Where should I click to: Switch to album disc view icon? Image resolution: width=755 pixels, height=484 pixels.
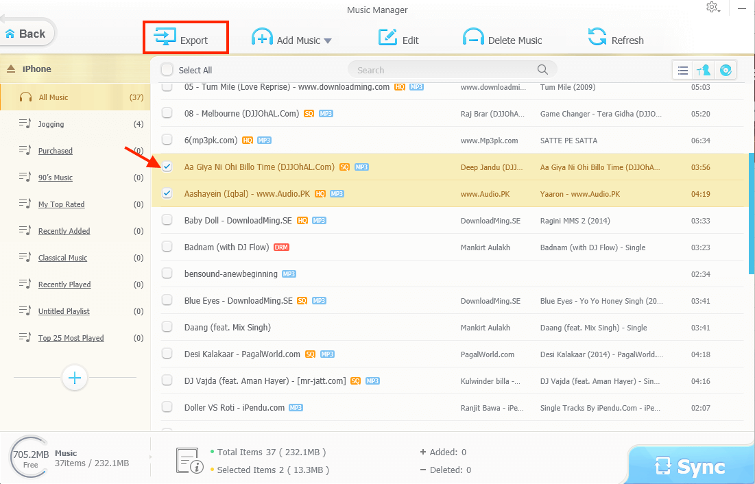point(726,71)
